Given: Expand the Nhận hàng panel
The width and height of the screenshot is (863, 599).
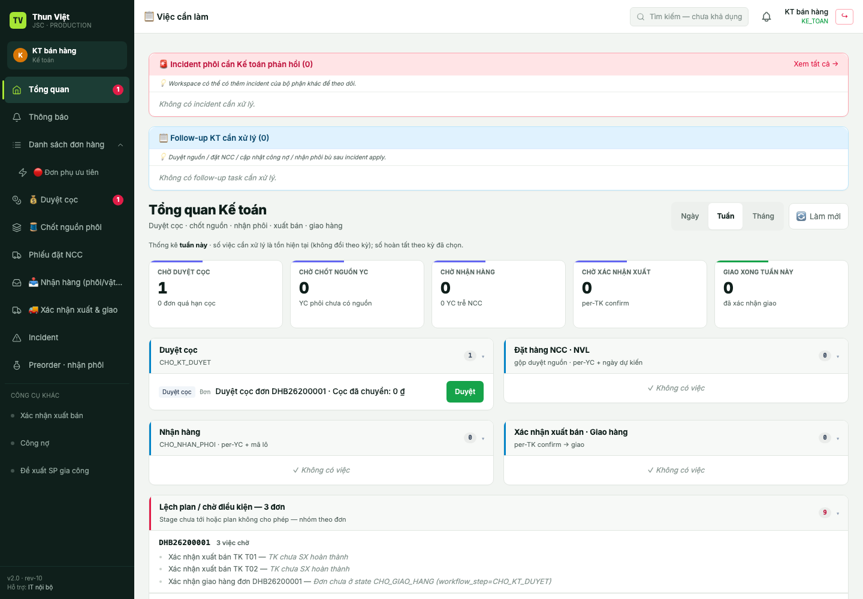Looking at the screenshot, I should coord(483,438).
